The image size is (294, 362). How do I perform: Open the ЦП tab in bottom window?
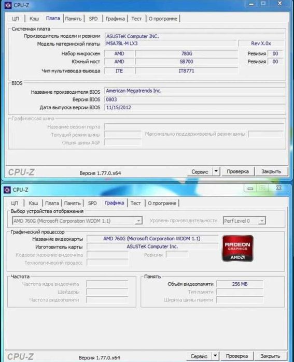coord(15,203)
